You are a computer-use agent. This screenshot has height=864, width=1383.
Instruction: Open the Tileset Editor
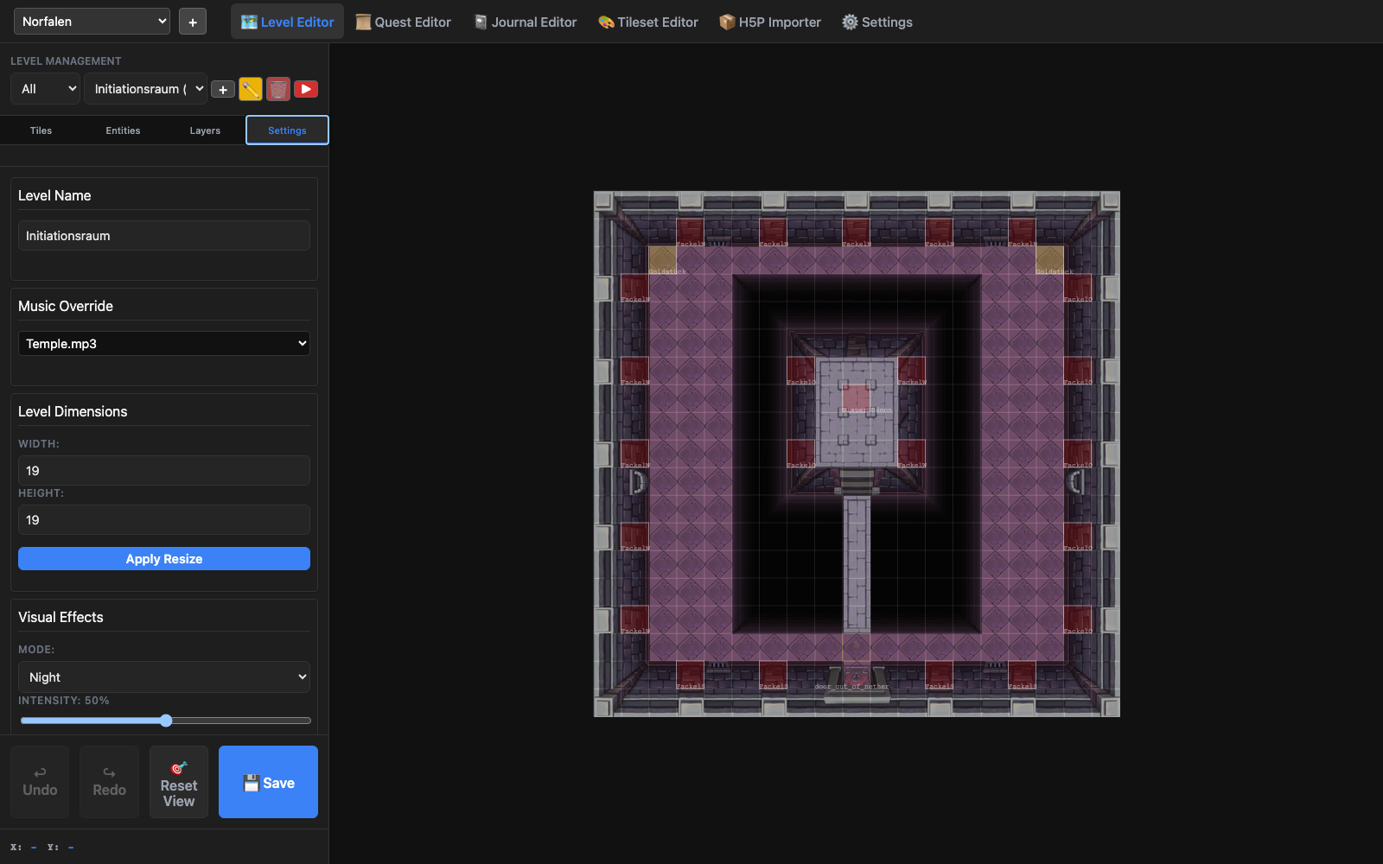[x=647, y=22]
